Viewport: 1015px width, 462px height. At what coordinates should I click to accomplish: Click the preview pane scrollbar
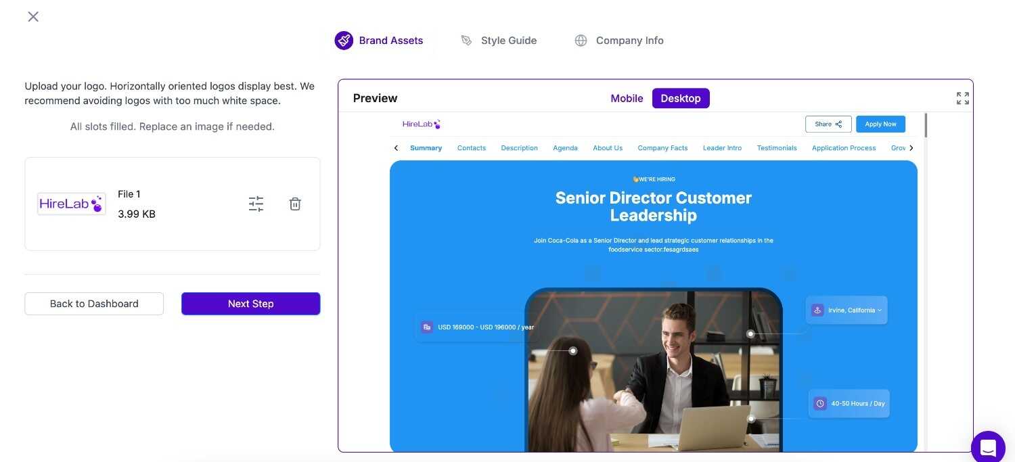(925, 126)
